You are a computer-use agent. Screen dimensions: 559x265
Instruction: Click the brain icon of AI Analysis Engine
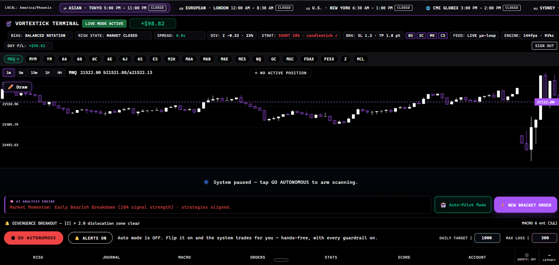12,201
